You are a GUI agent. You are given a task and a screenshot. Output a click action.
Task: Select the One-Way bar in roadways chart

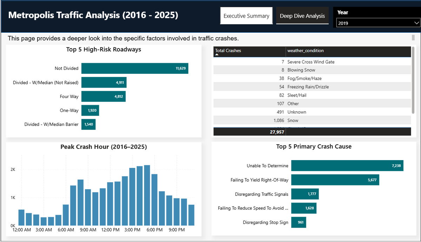pos(90,110)
